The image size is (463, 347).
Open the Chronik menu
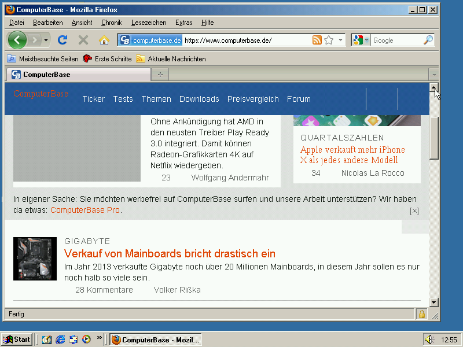112,23
